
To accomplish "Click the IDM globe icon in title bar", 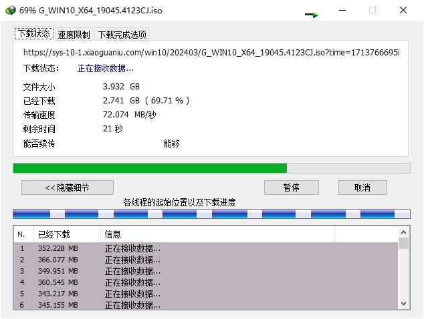I will click(10, 10).
